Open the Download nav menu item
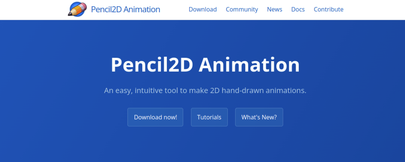 click(203, 9)
